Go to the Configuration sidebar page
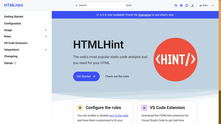Image resolution: width=221 pixels, height=124 pixels. 12,23
